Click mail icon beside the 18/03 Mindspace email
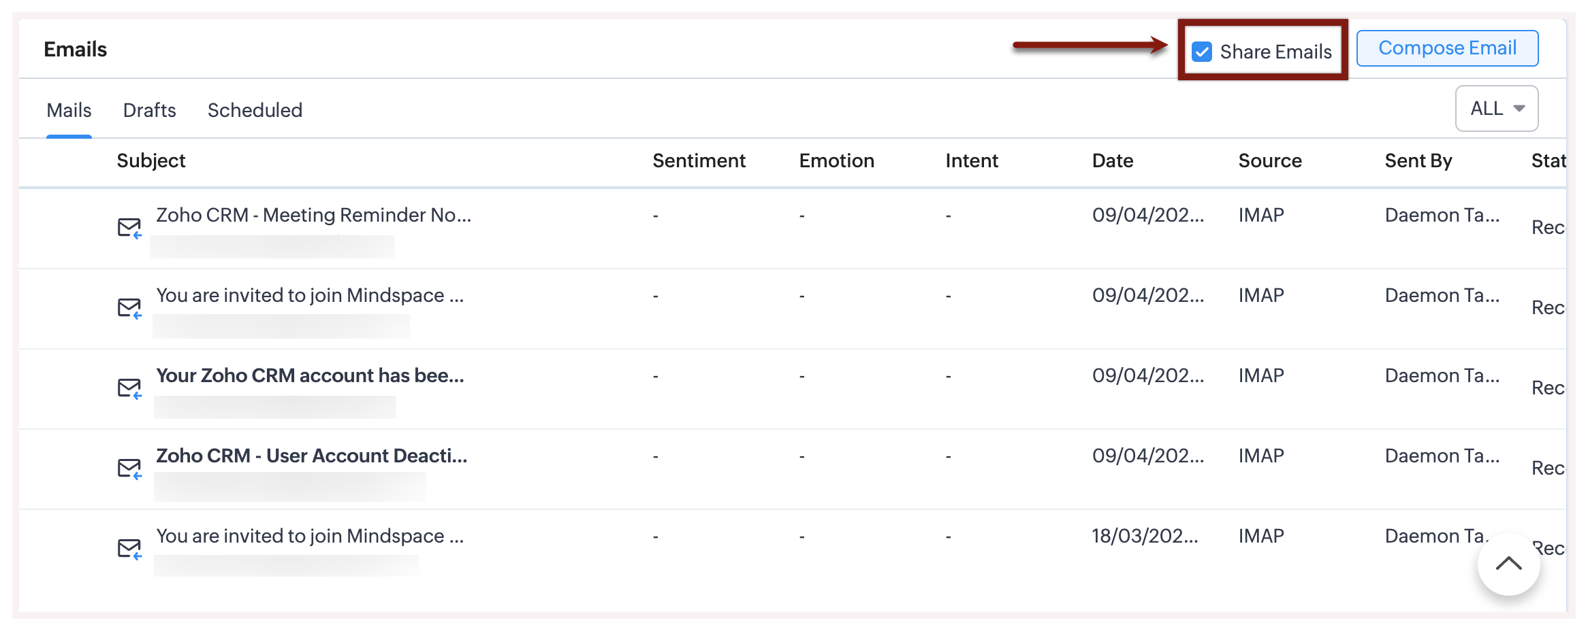Image resolution: width=1588 pixels, height=631 pixels. (129, 549)
